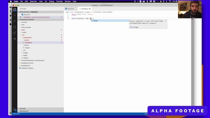Open the Terminal menu

[x=59, y=1]
